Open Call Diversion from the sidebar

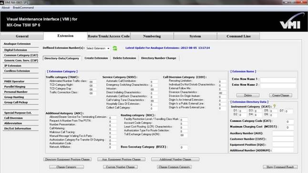13,118
